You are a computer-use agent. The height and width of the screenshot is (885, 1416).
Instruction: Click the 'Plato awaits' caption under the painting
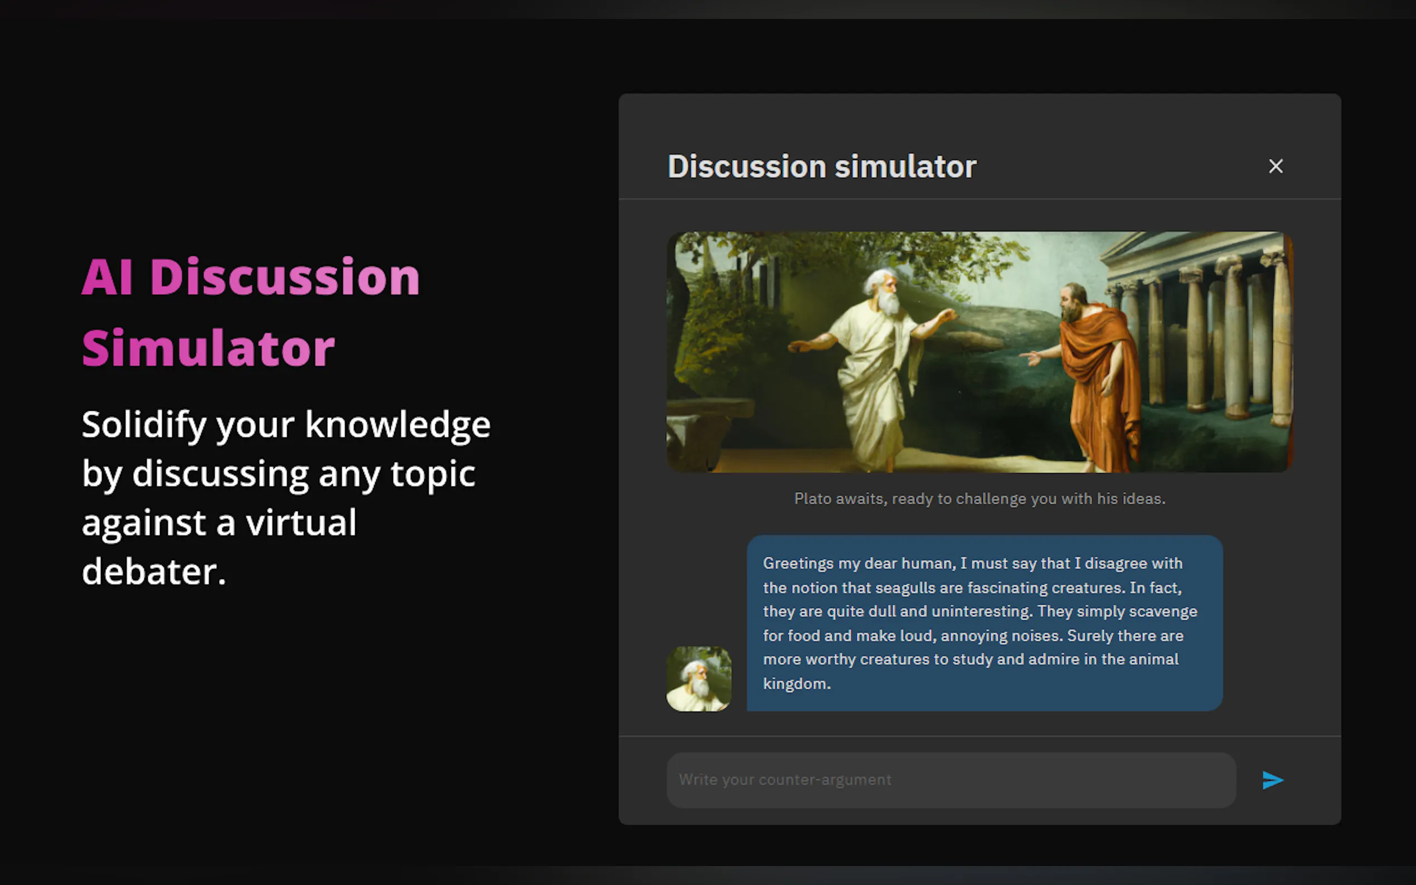pyautogui.click(x=979, y=499)
